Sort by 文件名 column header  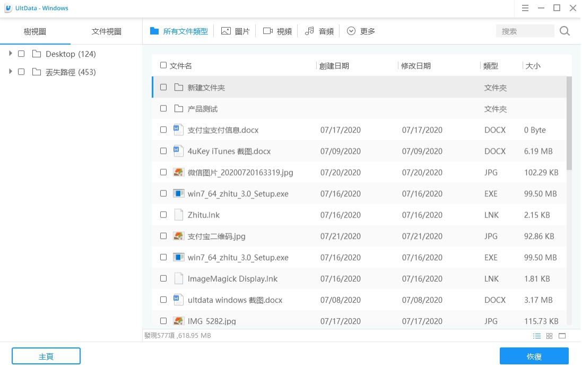[181, 66]
